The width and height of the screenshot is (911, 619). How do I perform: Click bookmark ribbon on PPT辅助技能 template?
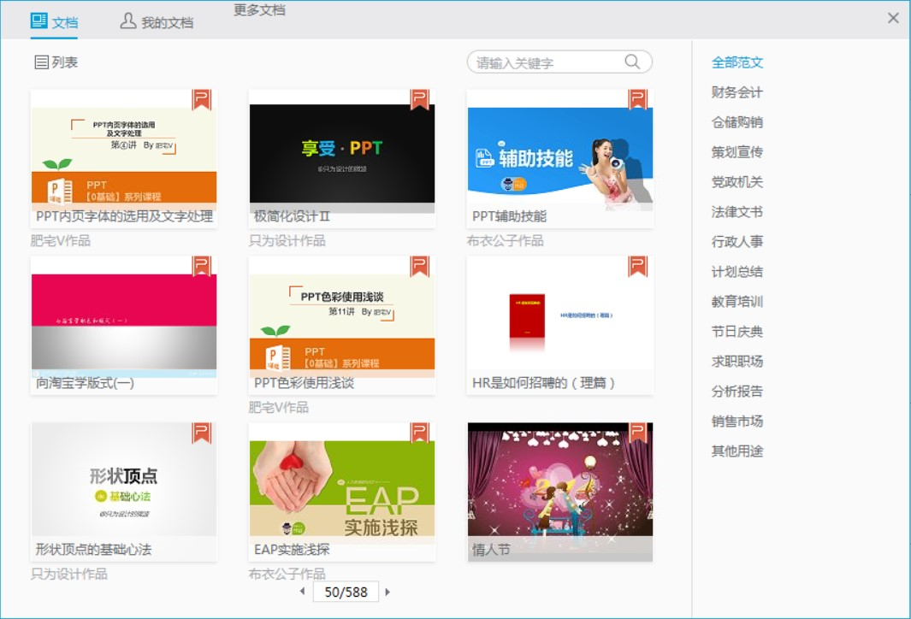coord(637,100)
